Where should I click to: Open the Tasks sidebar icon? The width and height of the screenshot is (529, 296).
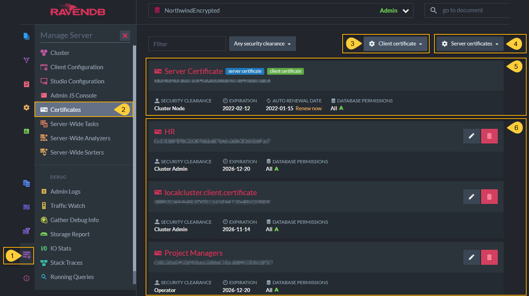point(27,84)
